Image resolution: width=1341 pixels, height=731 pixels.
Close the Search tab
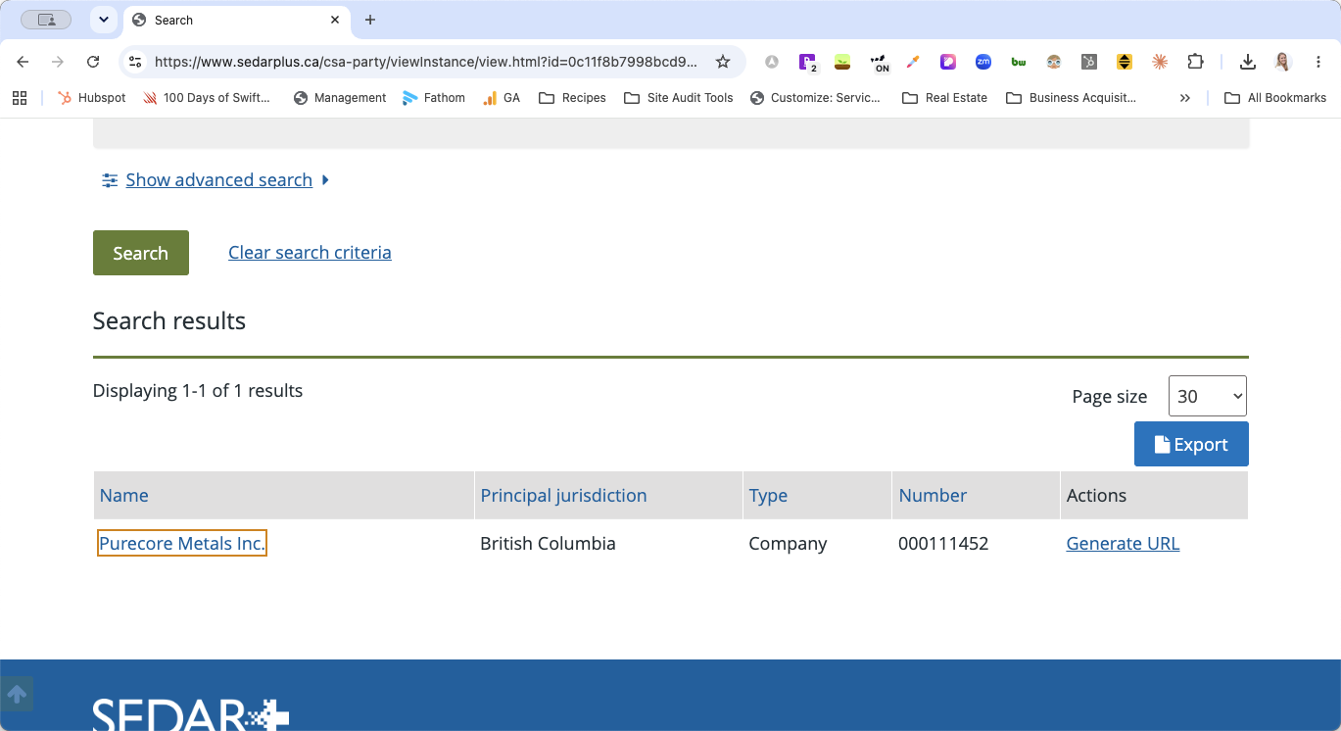pos(335,20)
